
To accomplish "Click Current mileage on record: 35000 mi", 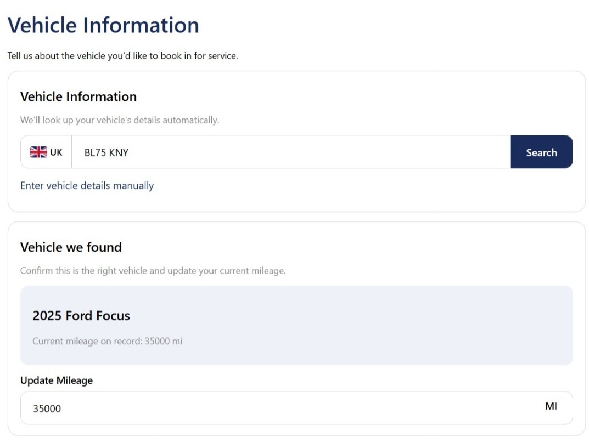I will click(108, 341).
